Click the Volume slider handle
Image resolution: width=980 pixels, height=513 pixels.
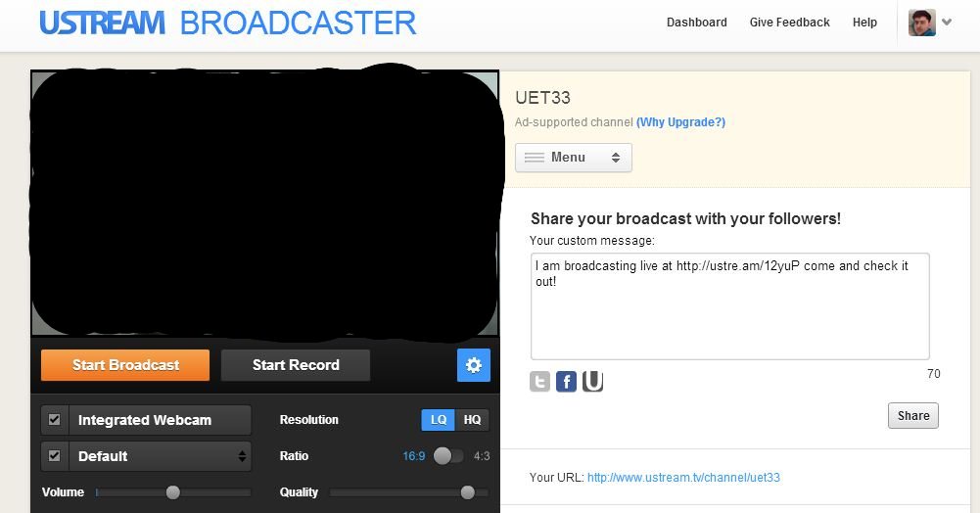pos(173,492)
